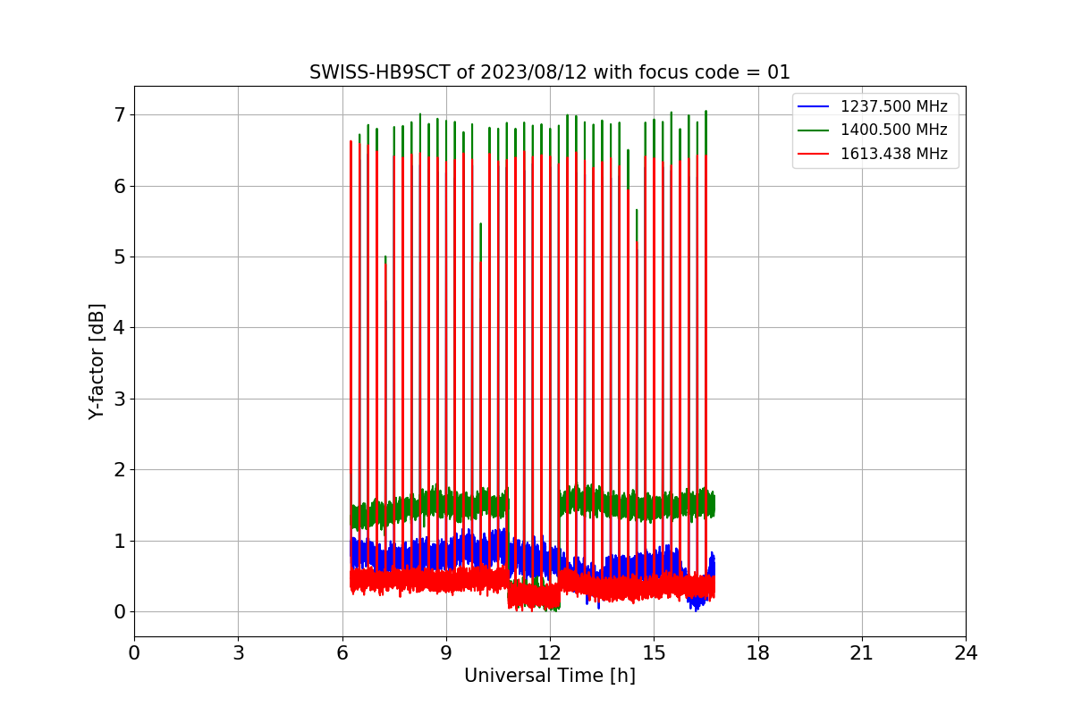Click the y-axis tick label '4'
The height and width of the screenshot is (715, 1073).
pos(120,328)
